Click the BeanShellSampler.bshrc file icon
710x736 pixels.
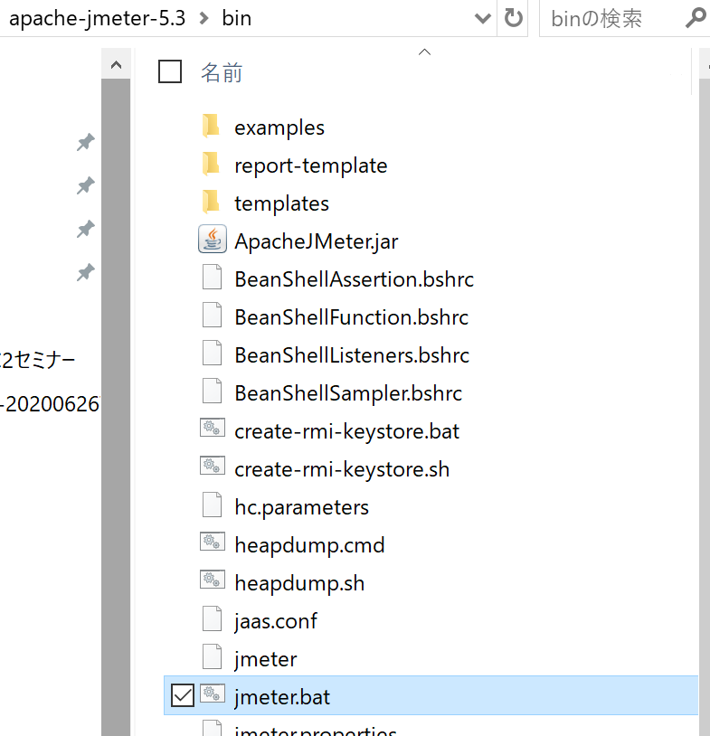pyautogui.click(x=213, y=391)
